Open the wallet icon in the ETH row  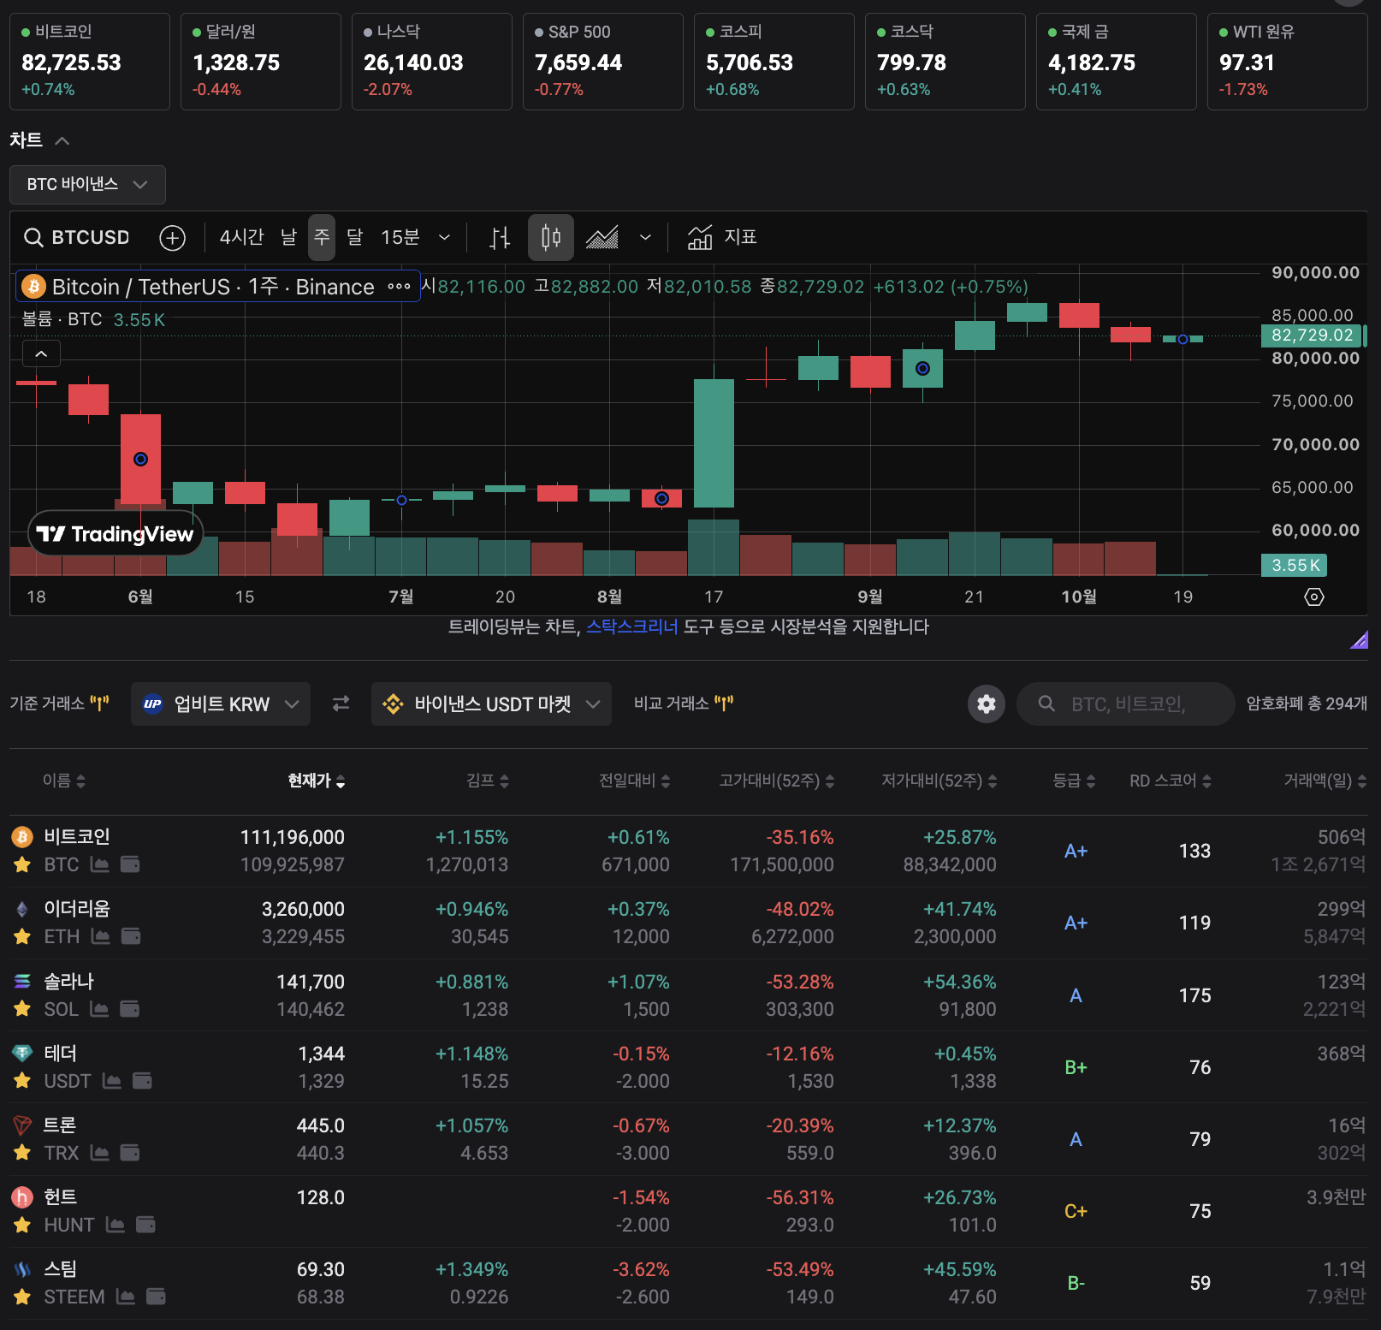point(131,936)
